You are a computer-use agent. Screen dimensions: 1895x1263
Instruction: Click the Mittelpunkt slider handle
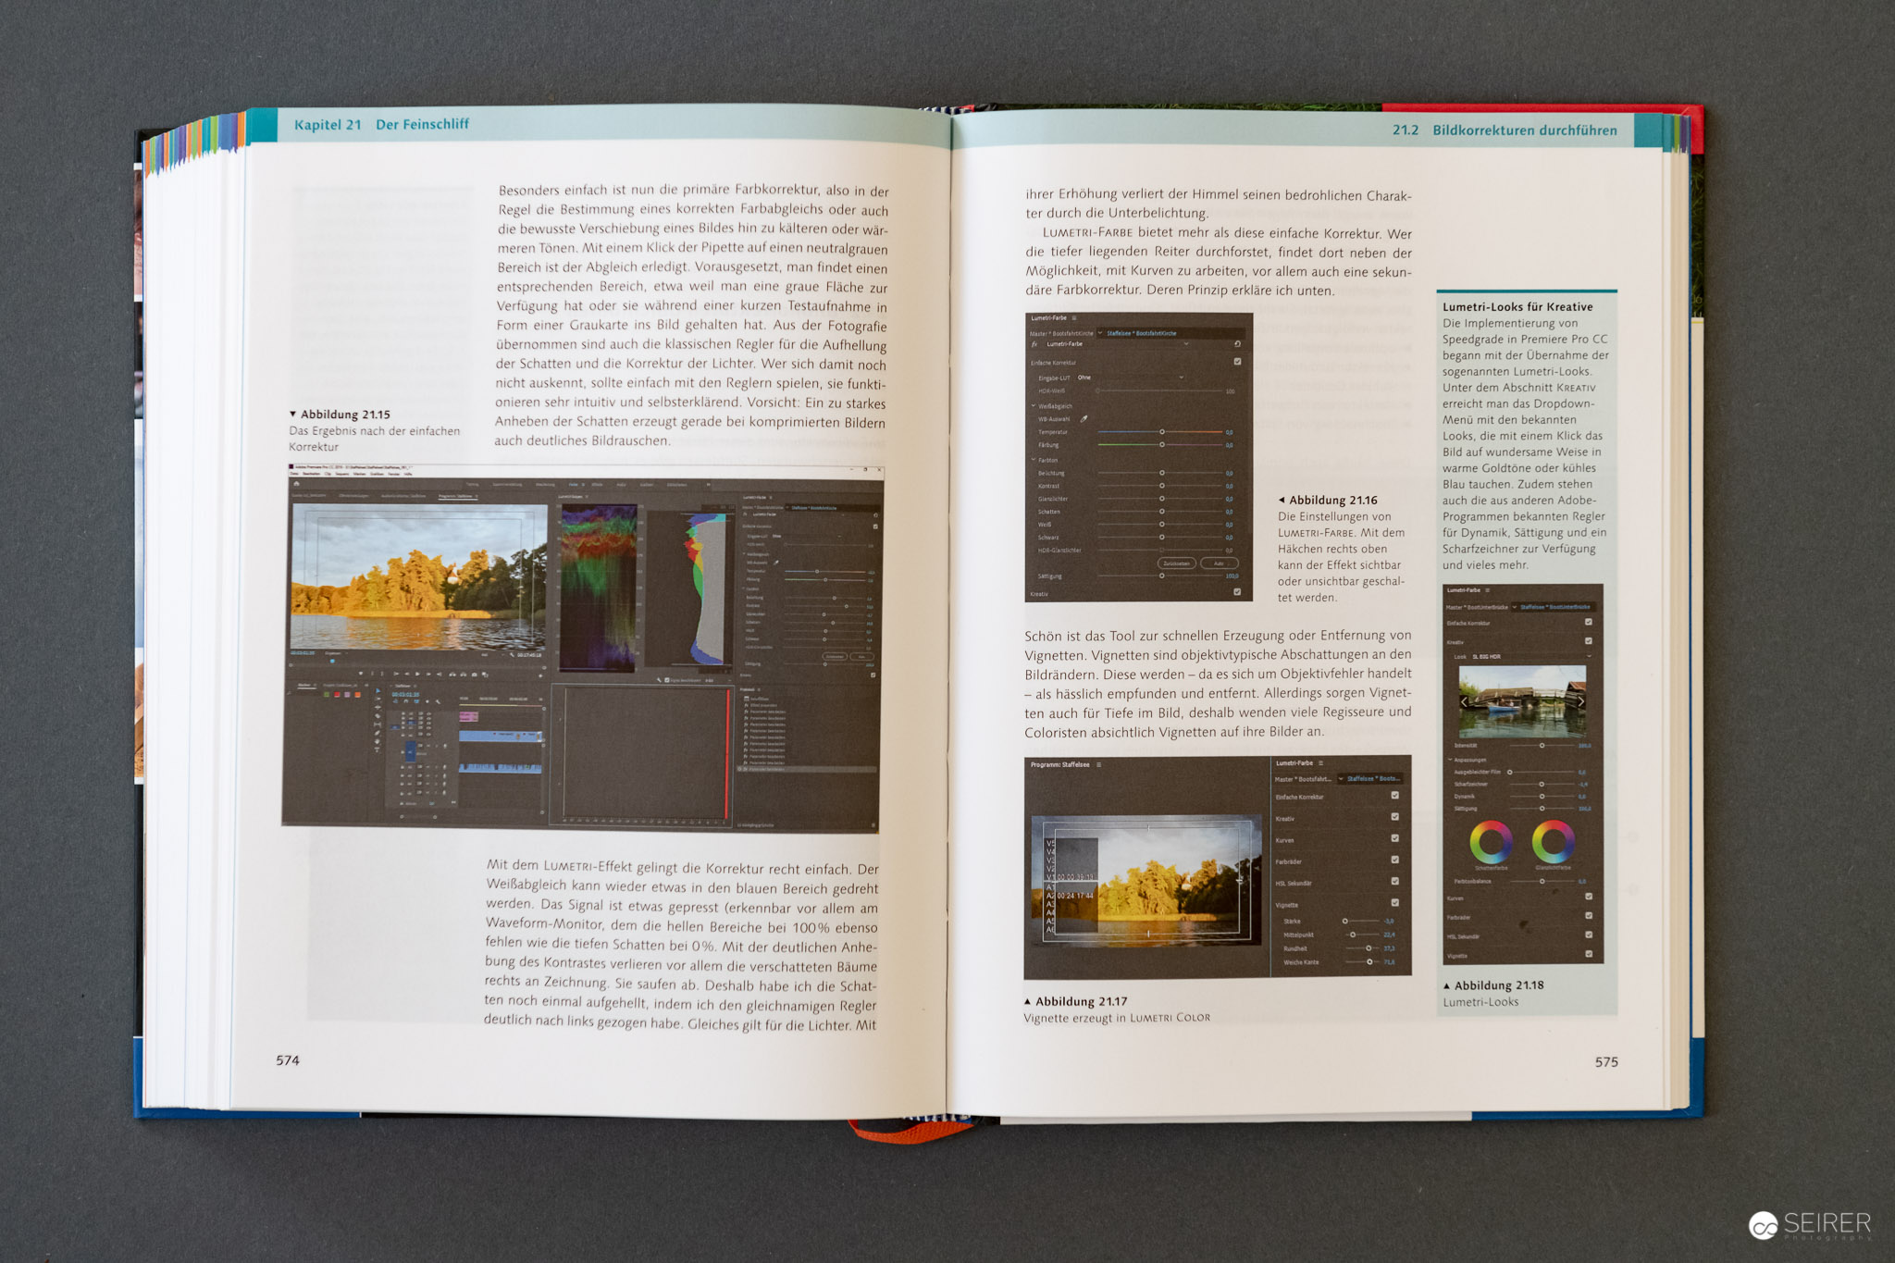point(1353,935)
